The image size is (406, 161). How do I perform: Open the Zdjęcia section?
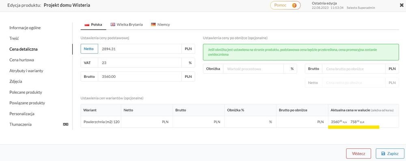[16, 81]
